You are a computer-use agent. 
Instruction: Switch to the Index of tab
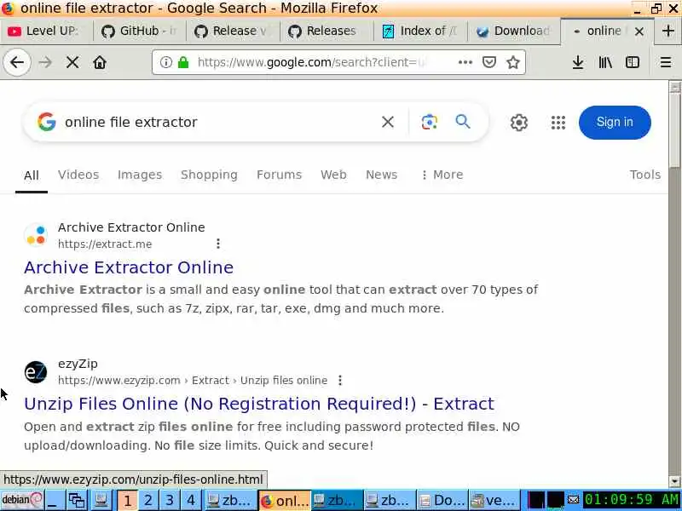click(419, 31)
